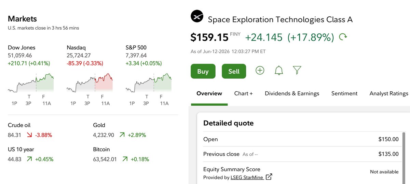Click the US 10 year up arrow
This screenshot has width=410, height=184.
pyautogui.click(x=30, y=159)
